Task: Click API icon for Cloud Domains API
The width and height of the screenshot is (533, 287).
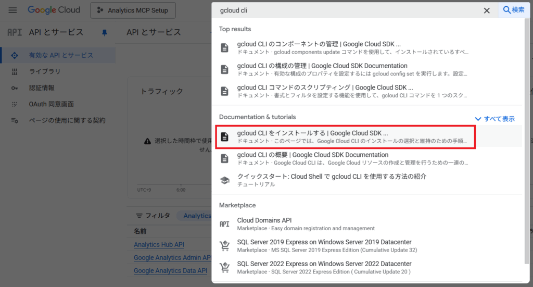Action: [224, 224]
